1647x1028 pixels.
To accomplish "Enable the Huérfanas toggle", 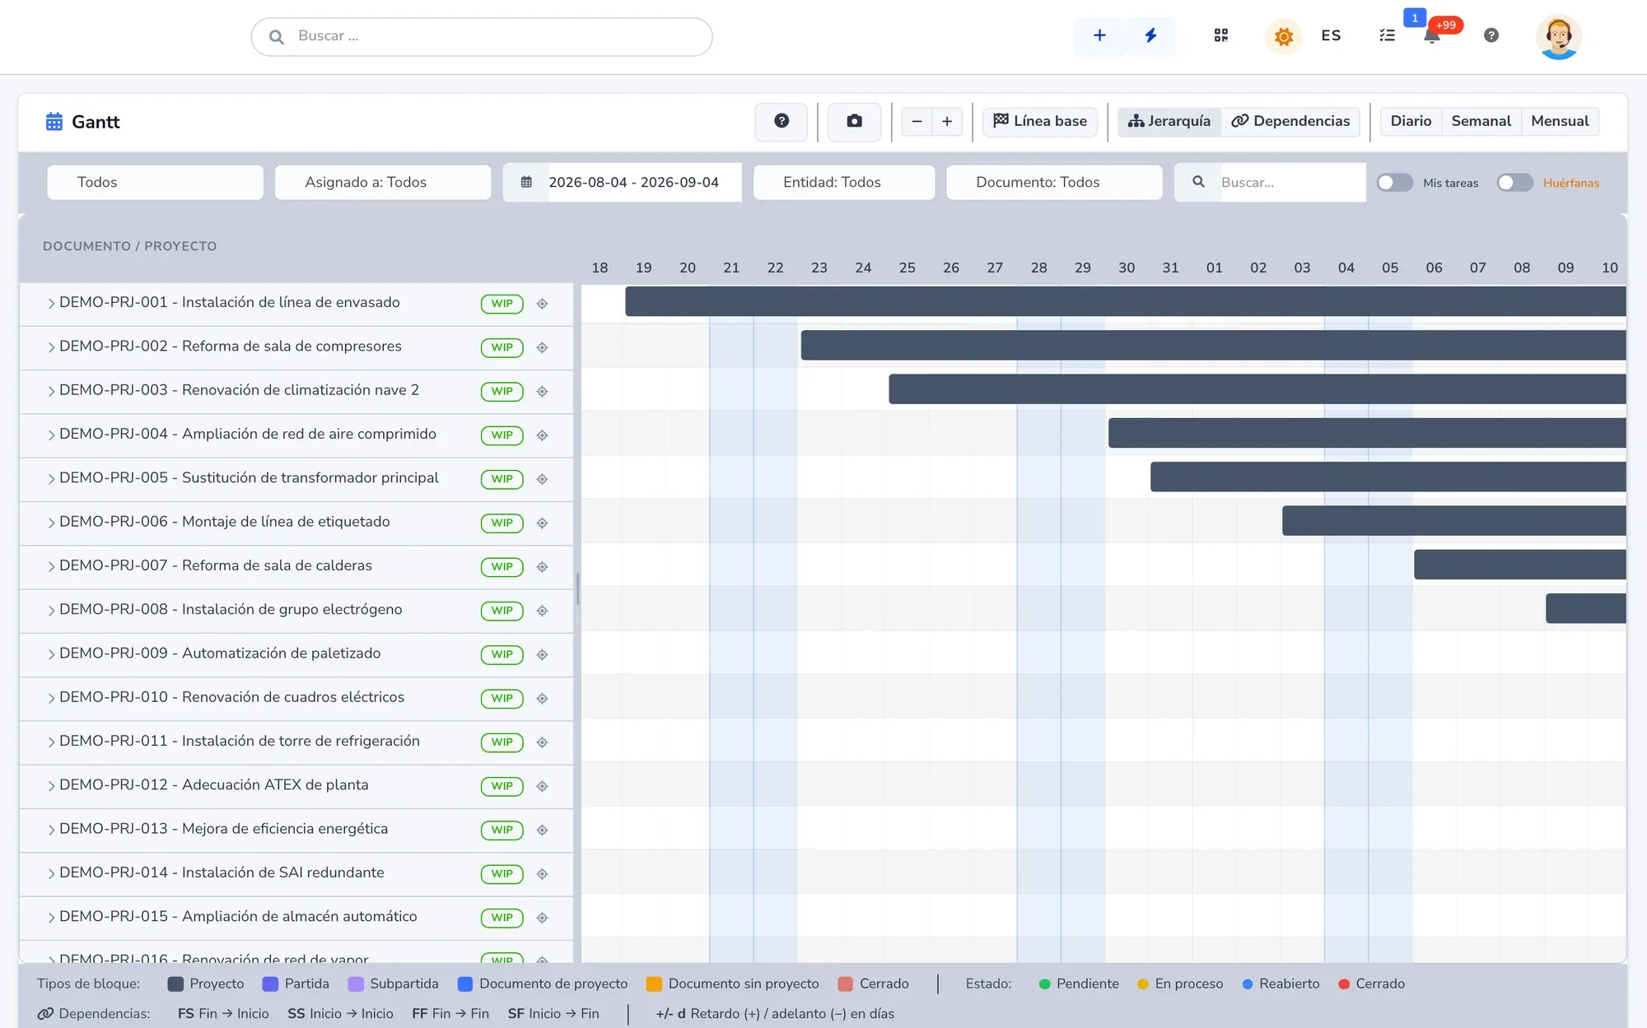I will pos(1514,183).
